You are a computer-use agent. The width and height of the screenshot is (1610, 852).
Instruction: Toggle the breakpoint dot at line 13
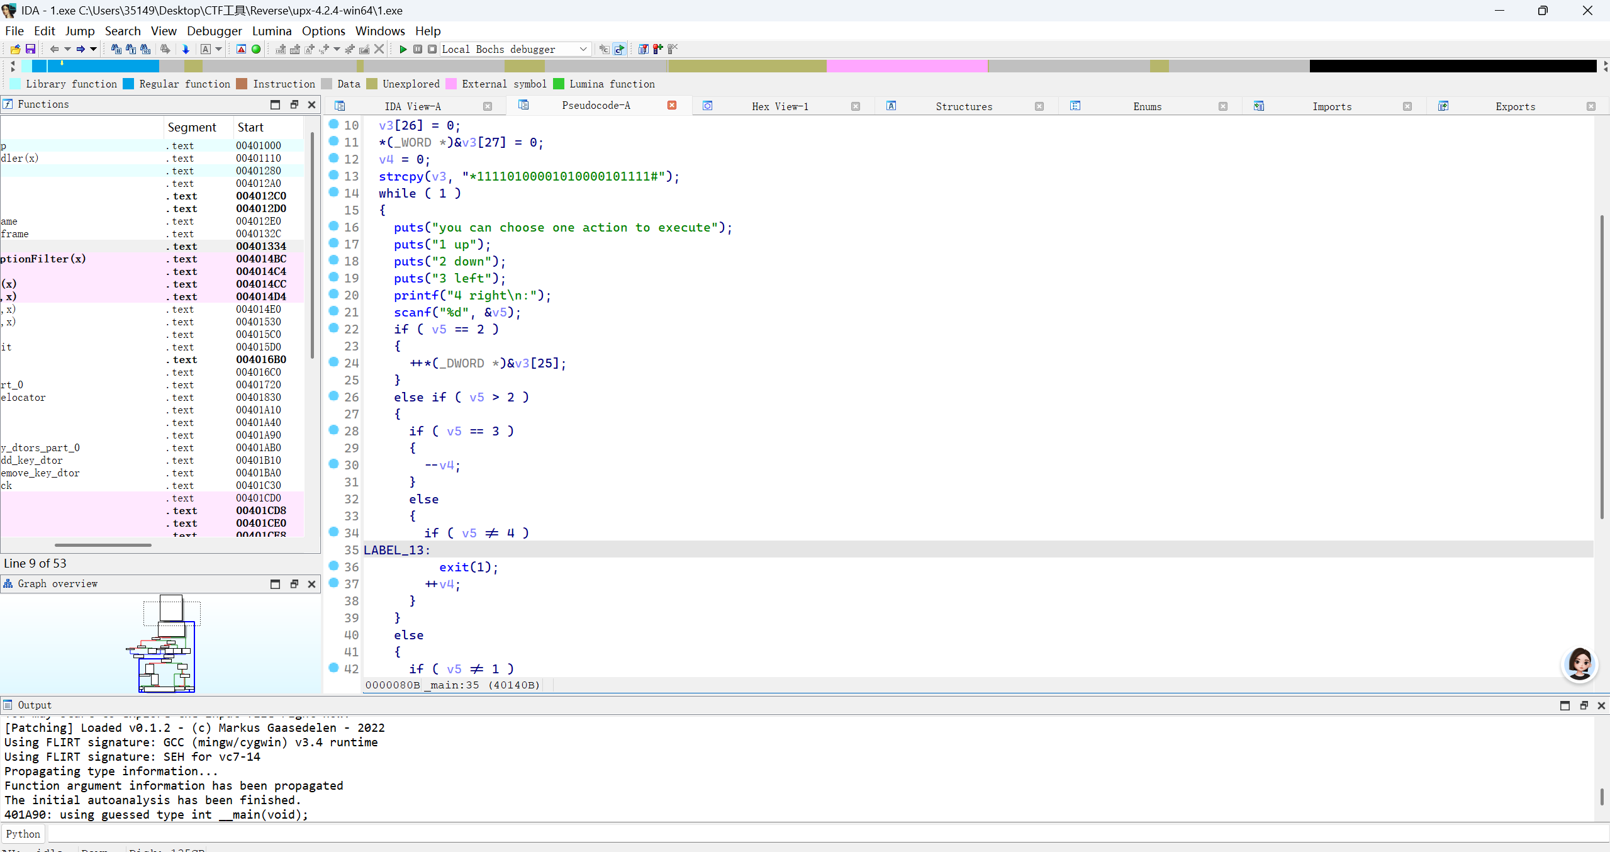tap(334, 176)
